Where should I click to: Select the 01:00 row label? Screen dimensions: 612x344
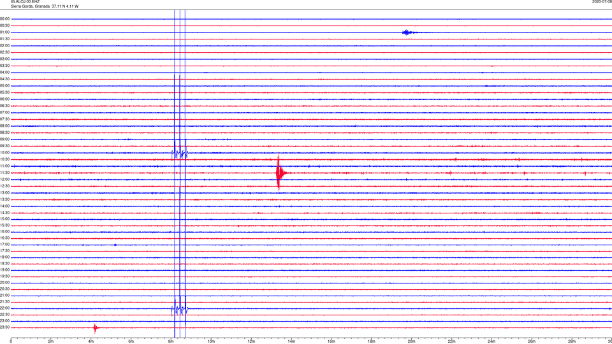click(5, 32)
